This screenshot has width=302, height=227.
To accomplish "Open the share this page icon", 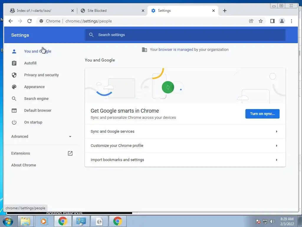I will pos(251,21).
